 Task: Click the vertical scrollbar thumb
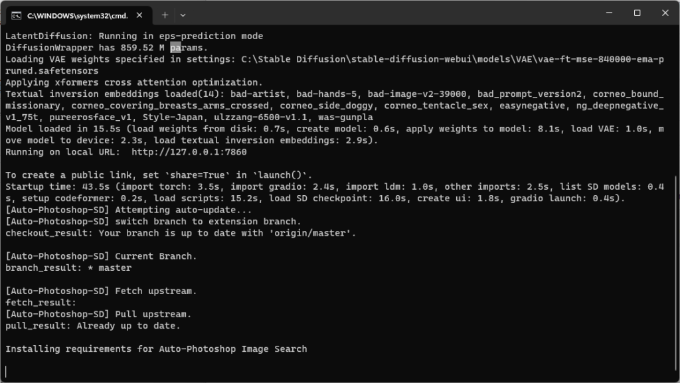(676, 276)
